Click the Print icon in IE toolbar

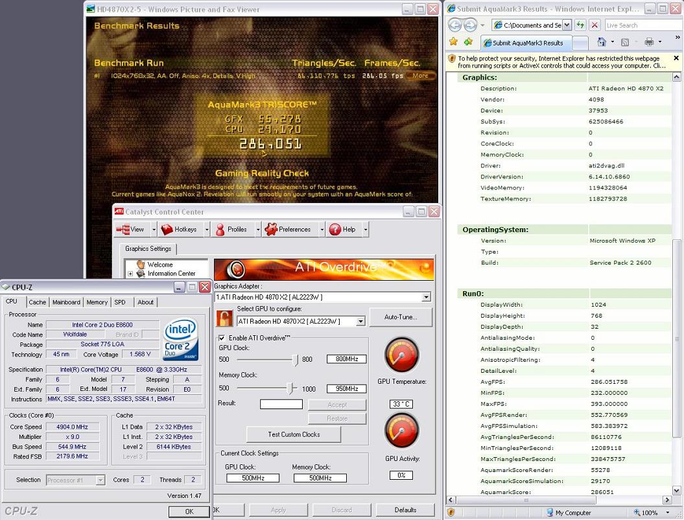(x=649, y=42)
